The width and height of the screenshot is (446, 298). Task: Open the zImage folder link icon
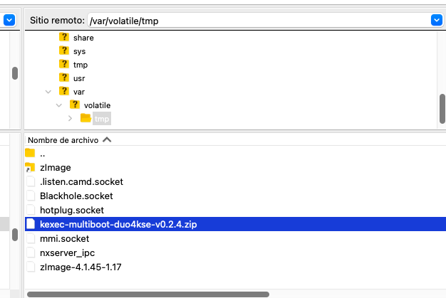pyautogui.click(x=30, y=167)
